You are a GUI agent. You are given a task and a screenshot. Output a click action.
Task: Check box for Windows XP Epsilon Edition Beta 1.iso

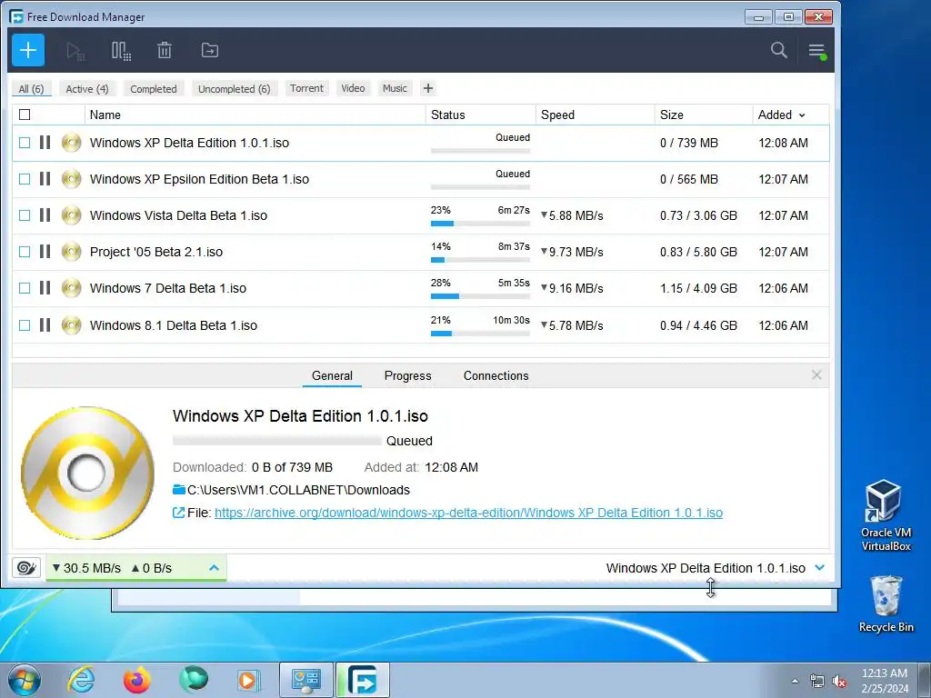point(25,179)
